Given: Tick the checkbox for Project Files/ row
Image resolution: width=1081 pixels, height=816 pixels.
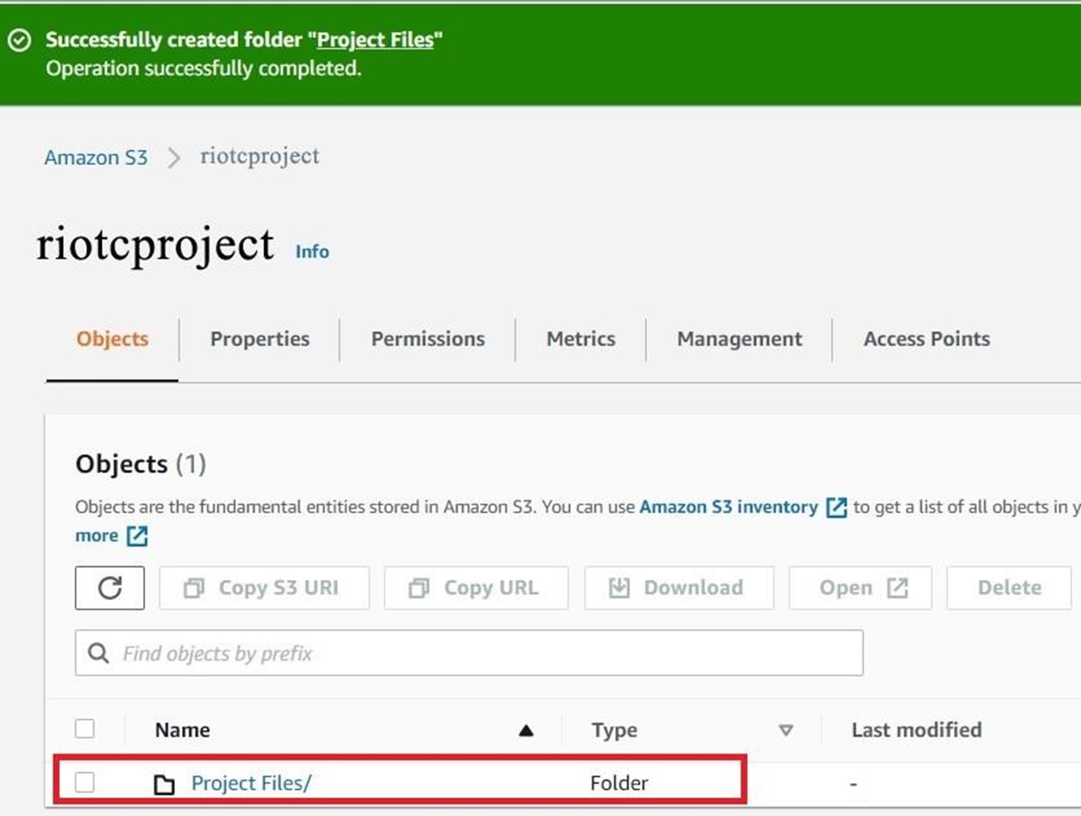Looking at the screenshot, I should coord(85,782).
